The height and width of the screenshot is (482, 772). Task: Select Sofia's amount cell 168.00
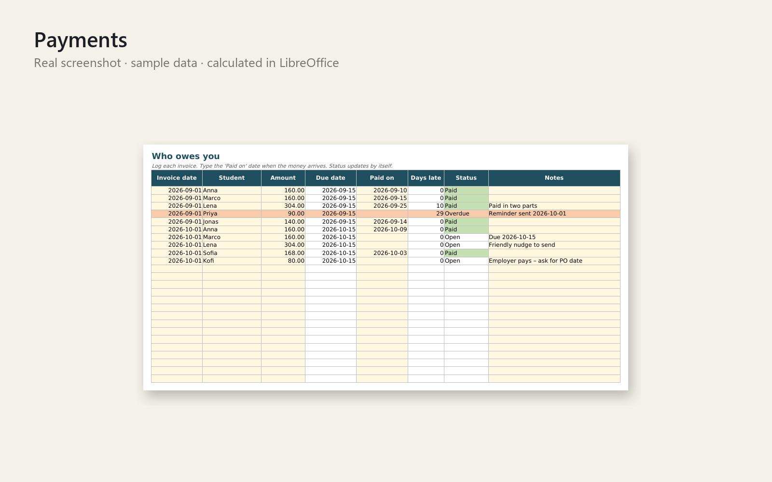pos(283,253)
